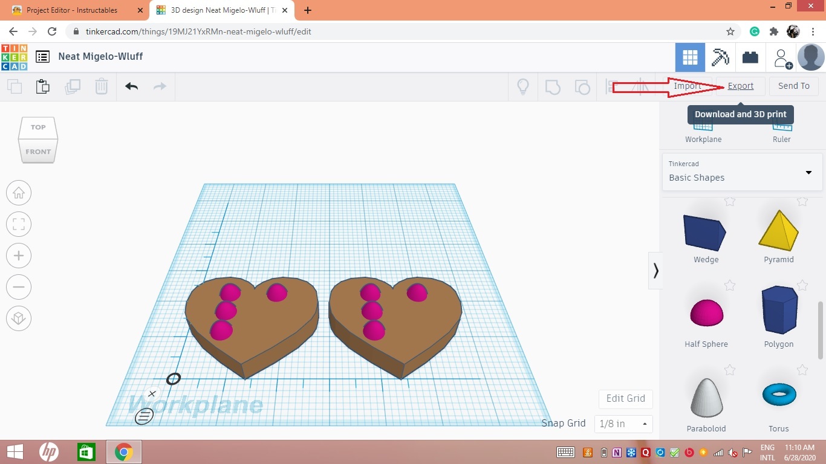Click the design name Neat Migelo-Wluff
This screenshot has height=464, width=826.
coord(100,56)
